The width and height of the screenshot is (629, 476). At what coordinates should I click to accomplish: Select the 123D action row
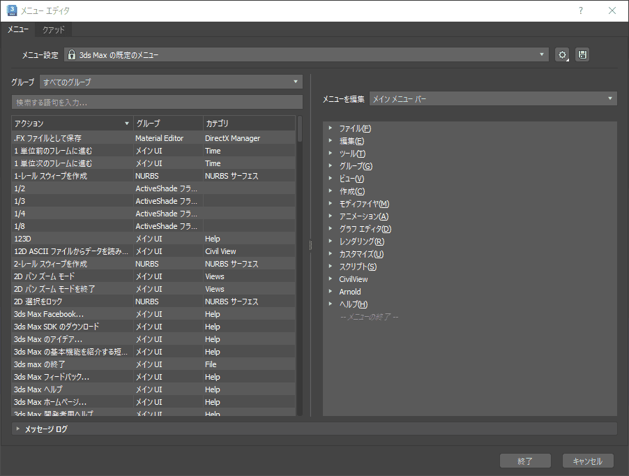tap(153, 239)
